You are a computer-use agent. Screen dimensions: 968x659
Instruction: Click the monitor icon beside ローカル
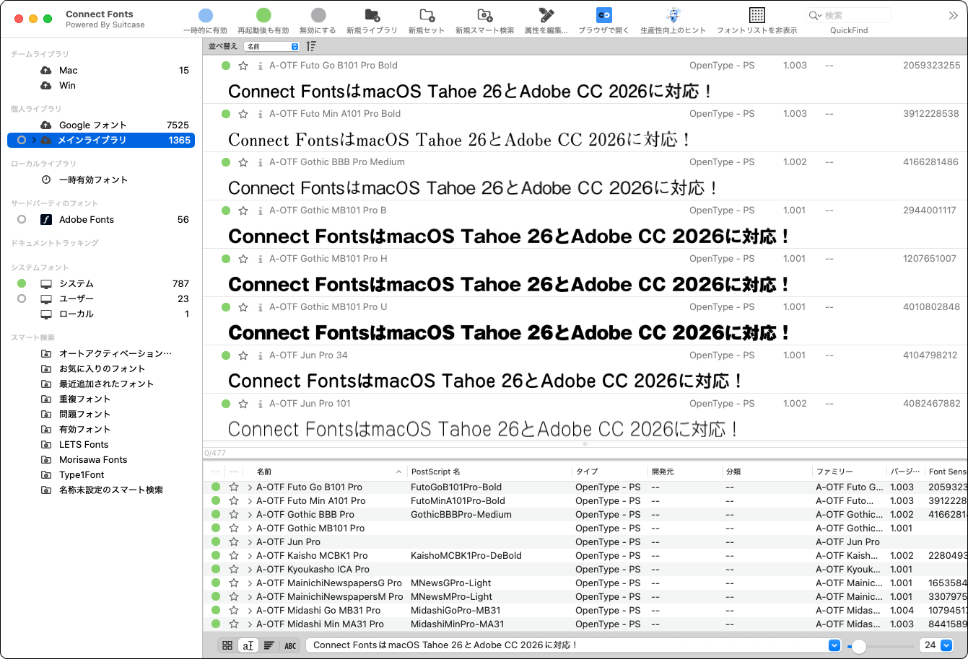point(46,314)
